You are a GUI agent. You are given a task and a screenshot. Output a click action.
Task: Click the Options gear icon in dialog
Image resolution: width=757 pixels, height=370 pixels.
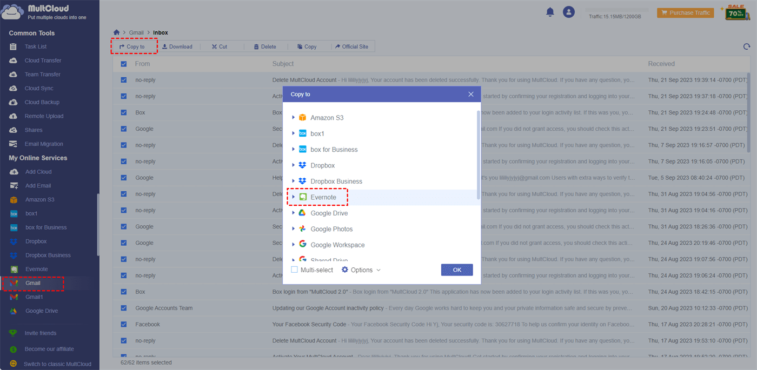(345, 270)
